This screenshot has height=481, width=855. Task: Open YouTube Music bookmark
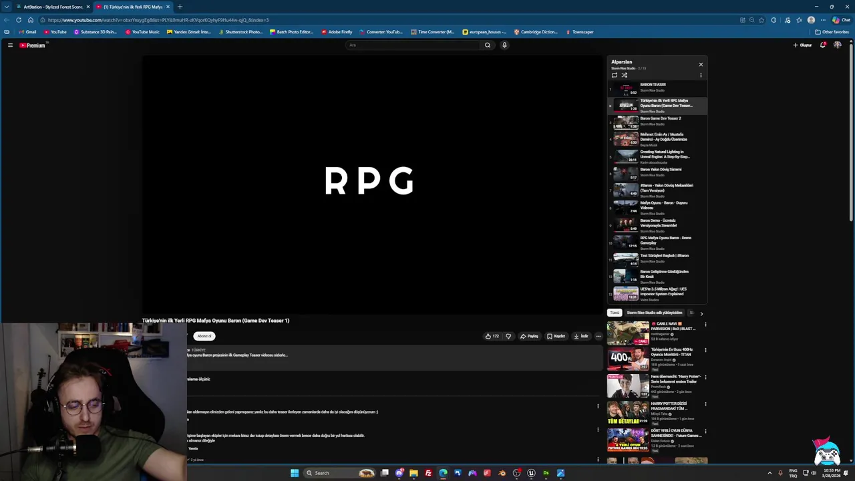tap(142, 32)
